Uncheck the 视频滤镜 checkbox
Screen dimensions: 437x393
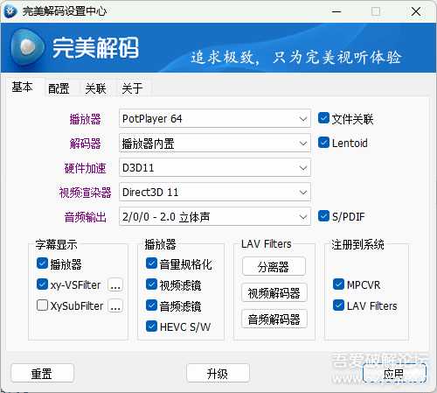click(151, 284)
